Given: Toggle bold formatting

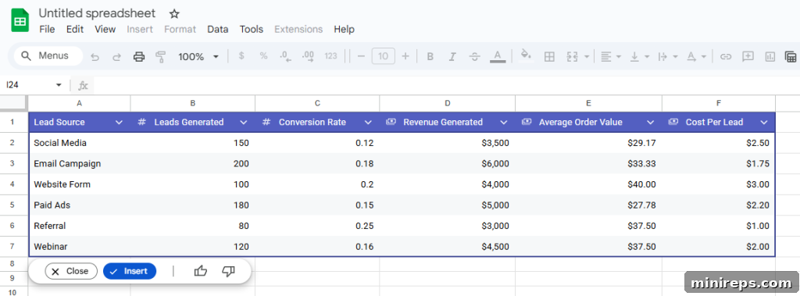Looking at the screenshot, I should coord(430,57).
